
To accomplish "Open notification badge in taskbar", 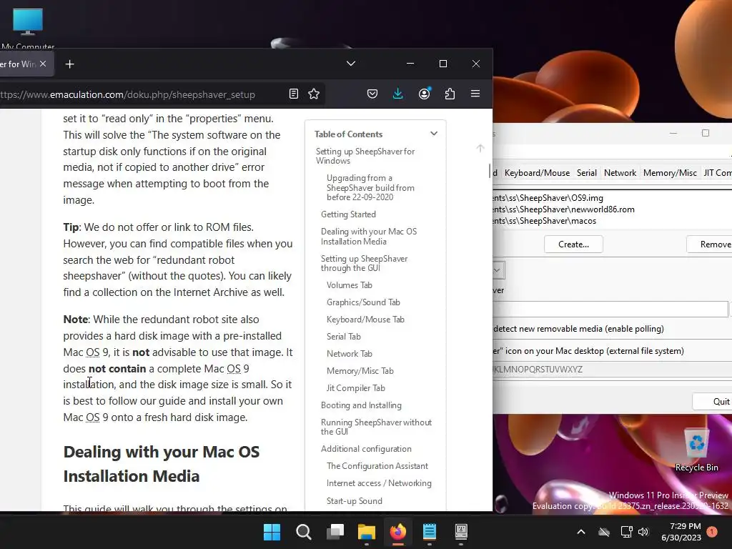I will click(x=712, y=532).
